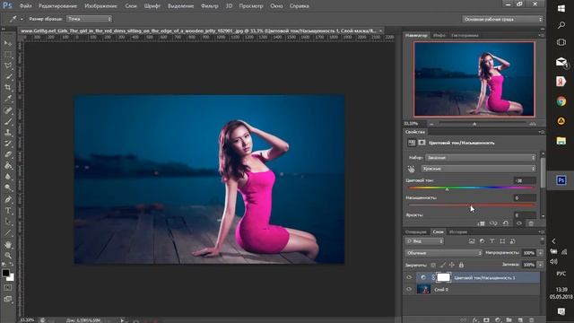
Task: Select the Eyedropper tool in toolbox
Action: point(8,98)
